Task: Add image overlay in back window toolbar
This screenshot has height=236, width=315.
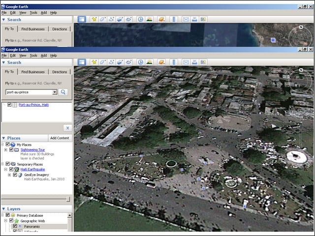Action: pos(120,20)
